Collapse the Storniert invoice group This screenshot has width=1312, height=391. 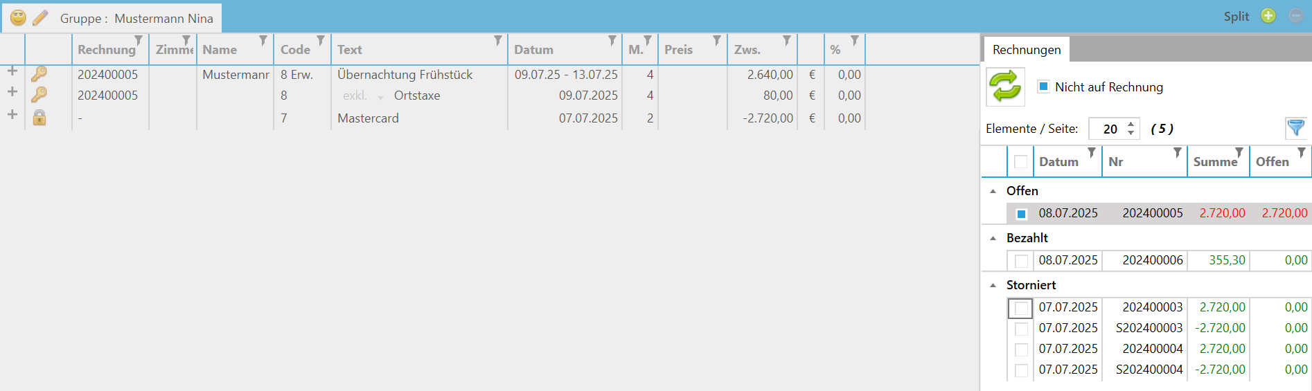993,285
